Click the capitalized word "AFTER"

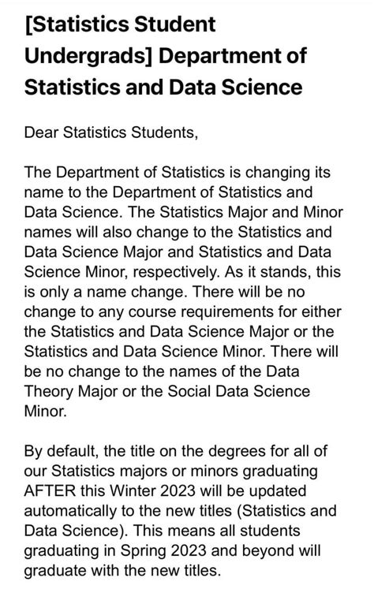(x=50, y=490)
